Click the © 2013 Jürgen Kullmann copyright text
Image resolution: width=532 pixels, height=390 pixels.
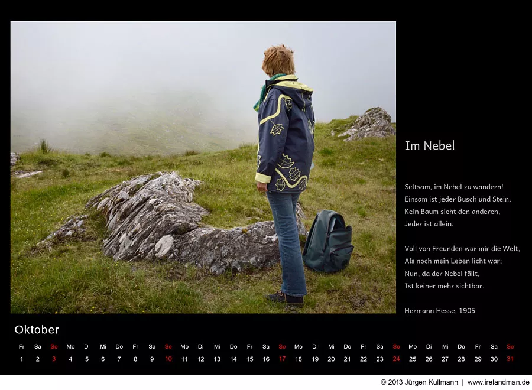click(419, 382)
